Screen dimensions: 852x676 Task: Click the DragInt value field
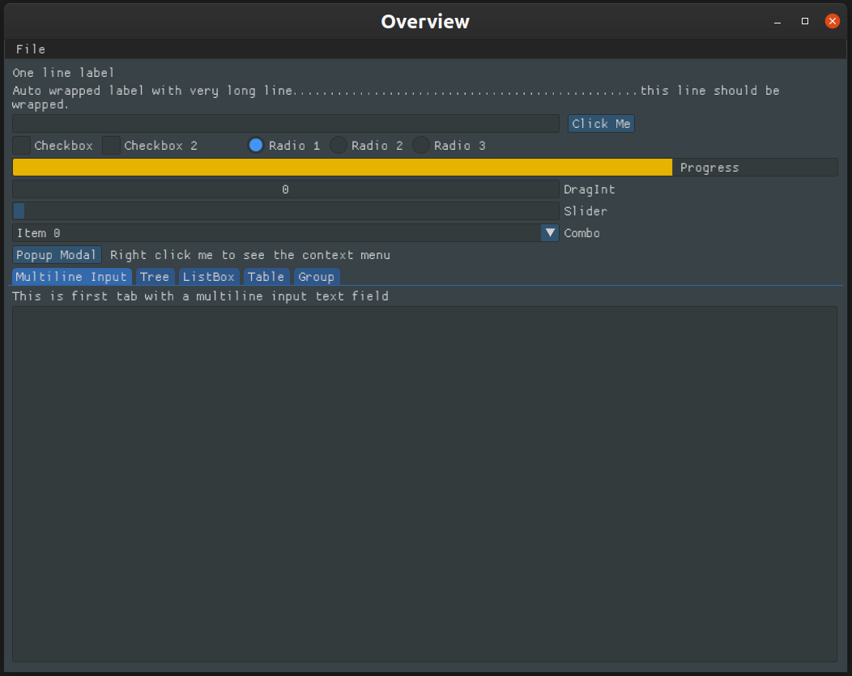click(285, 189)
